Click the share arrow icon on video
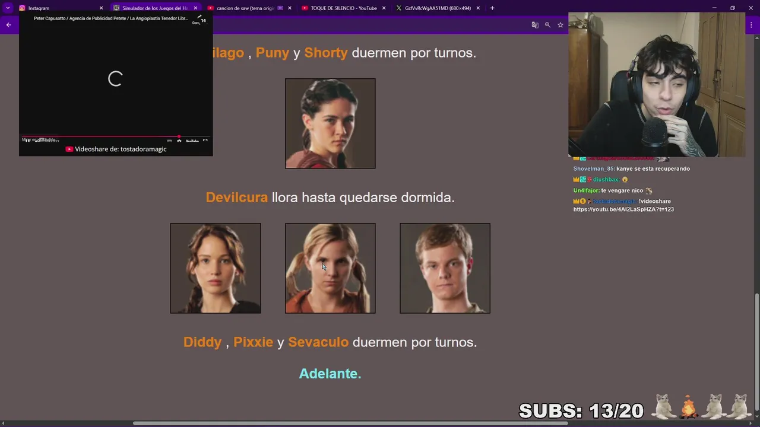Image resolution: width=760 pixels, height=427 pixels. pos(199,17)
